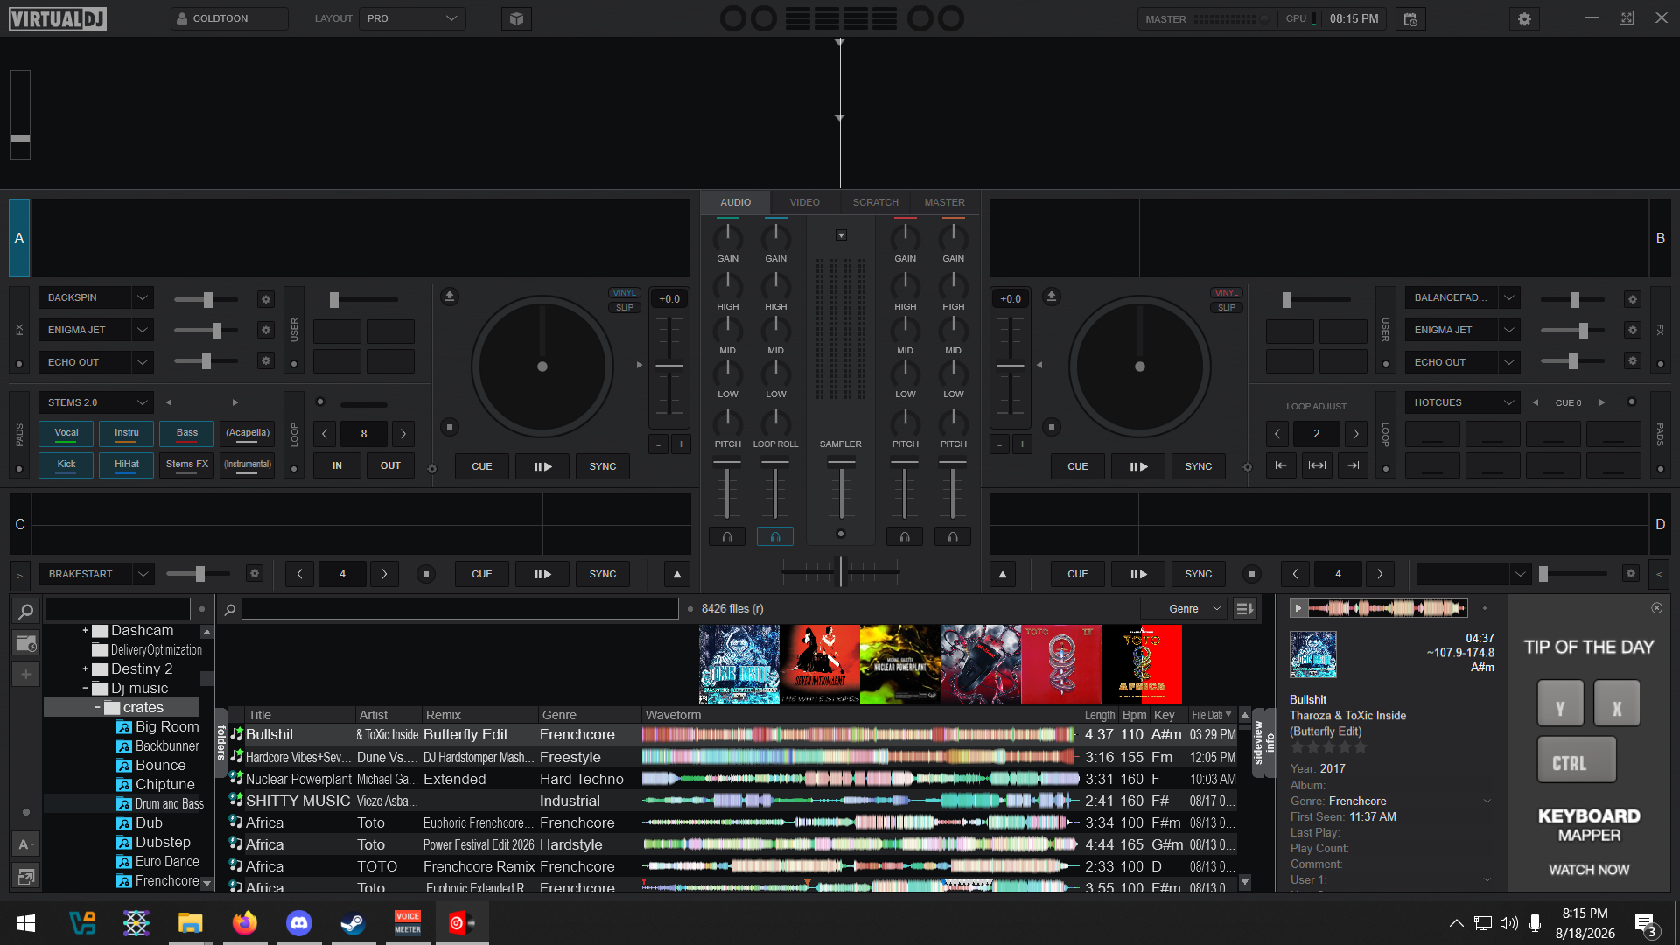Open VirtualDJ settings gear
The image size is (1680, 945).
(1524, 18)
